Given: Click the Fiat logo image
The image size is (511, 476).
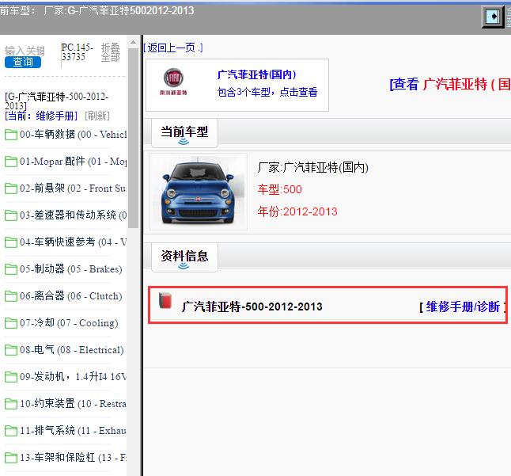Looking at the screenshot, I should pos(173,82).
